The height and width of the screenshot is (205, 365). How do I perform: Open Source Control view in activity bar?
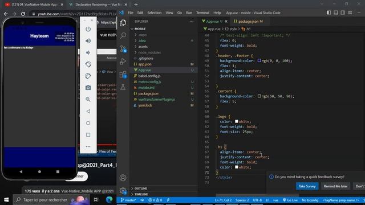pyautogui.click(x=123, y=48)
